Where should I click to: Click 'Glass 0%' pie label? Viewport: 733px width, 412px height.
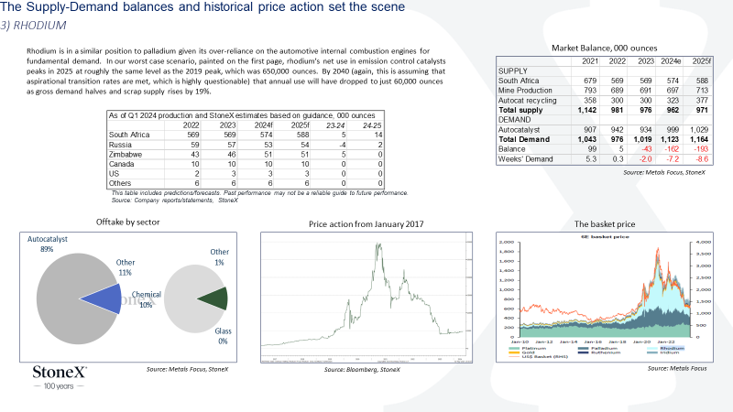[223, 336]
